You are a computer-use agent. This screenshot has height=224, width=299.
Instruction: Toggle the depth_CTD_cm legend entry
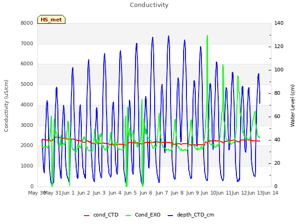pos(191,215)
